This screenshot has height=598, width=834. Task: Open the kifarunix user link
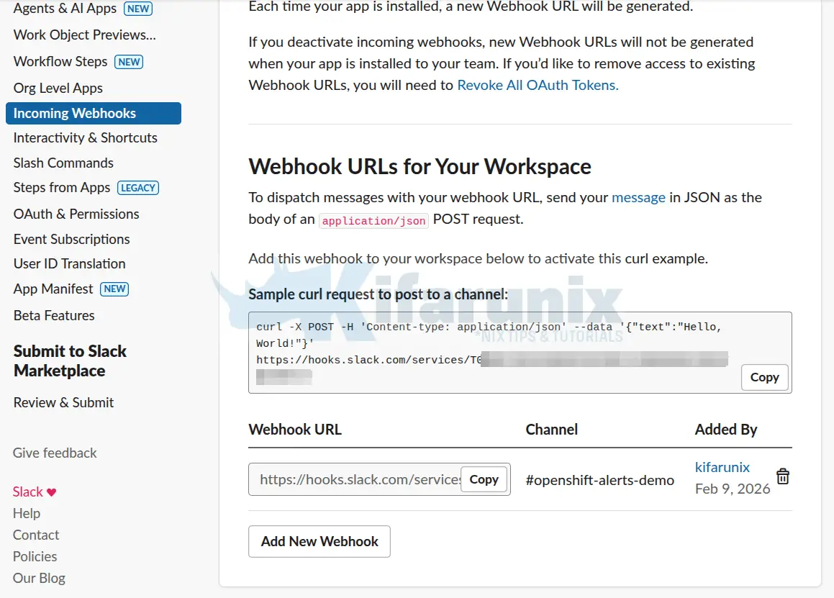722,467
